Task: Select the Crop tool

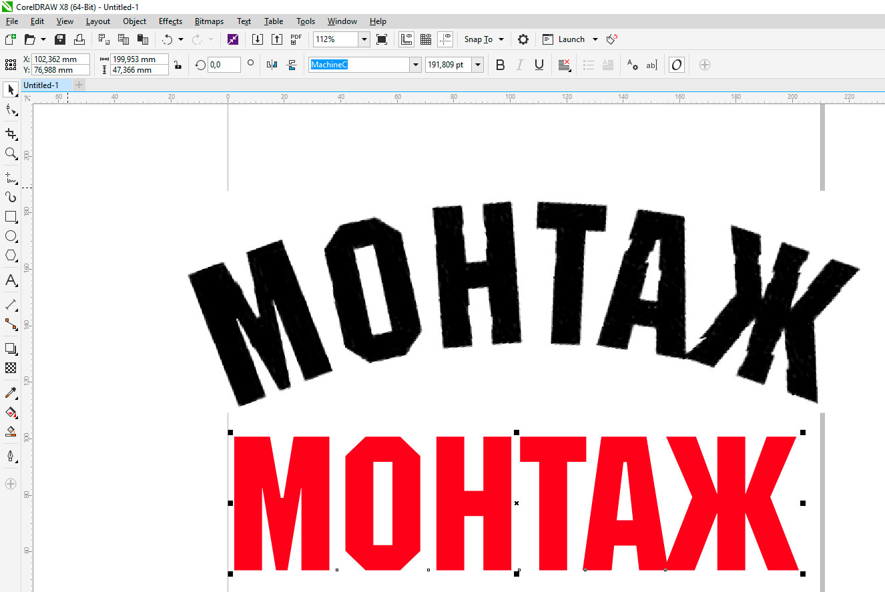Action: tap(11, 133)
